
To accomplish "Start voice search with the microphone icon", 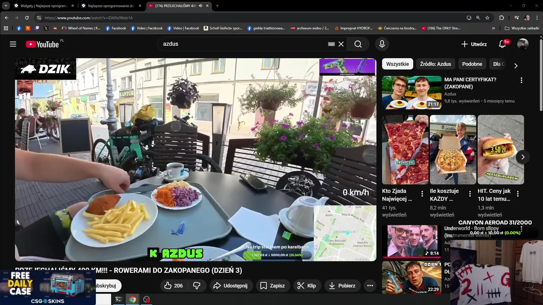I will [x=382, y=44].
